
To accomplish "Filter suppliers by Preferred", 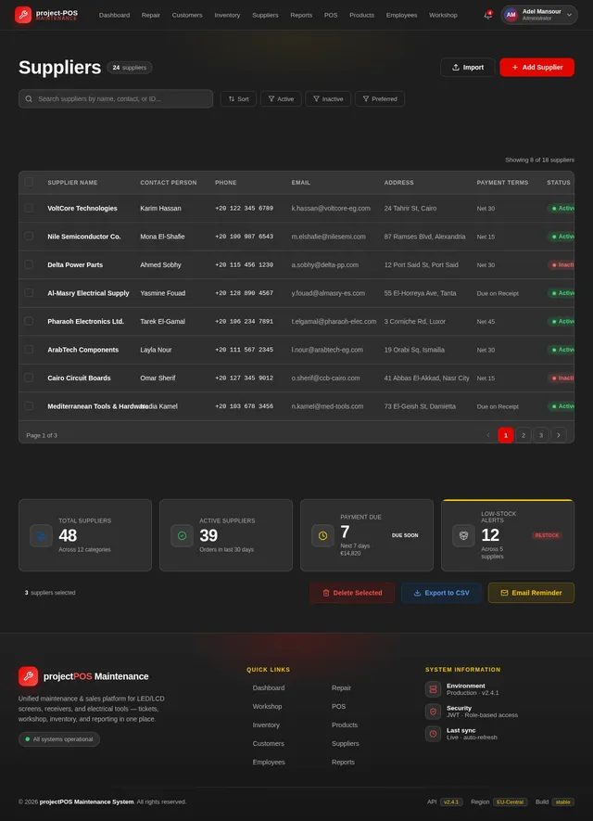I will point(380,99).
